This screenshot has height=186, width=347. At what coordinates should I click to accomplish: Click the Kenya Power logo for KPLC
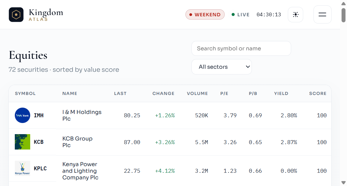click(22, 168)
